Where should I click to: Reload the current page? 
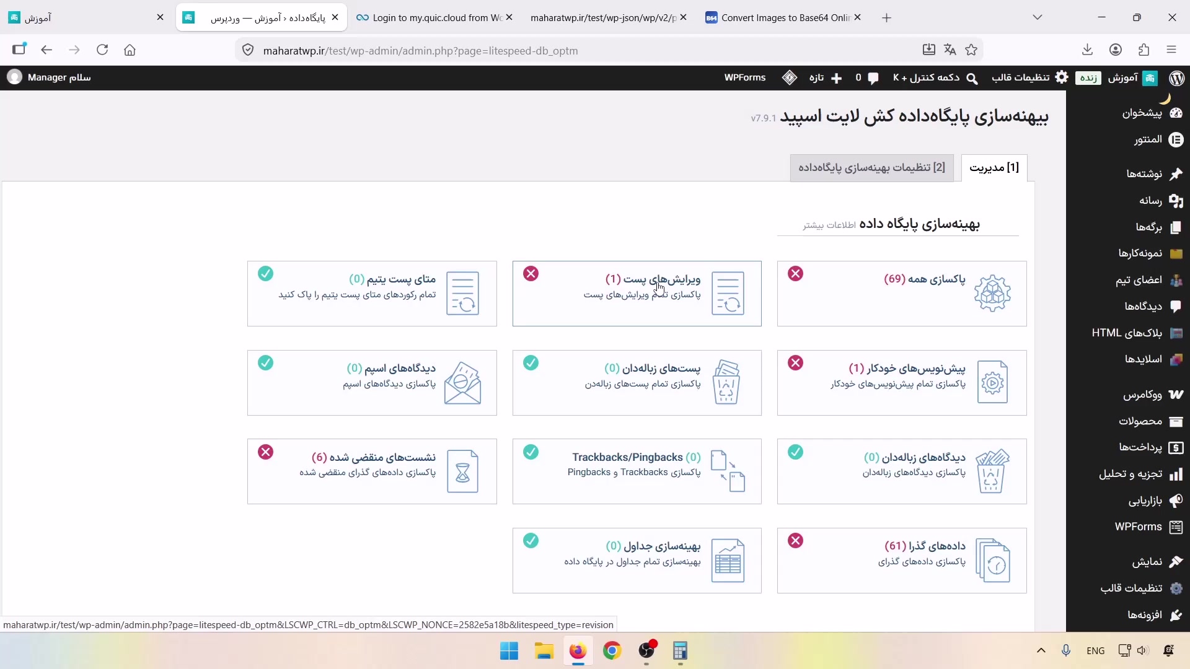click(x=102, y=50)
